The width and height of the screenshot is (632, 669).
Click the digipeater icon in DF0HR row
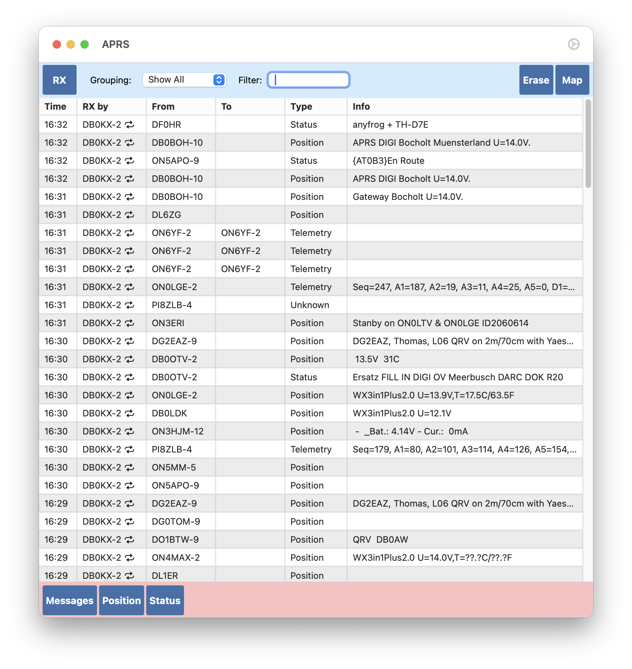[x=130, y=125]
